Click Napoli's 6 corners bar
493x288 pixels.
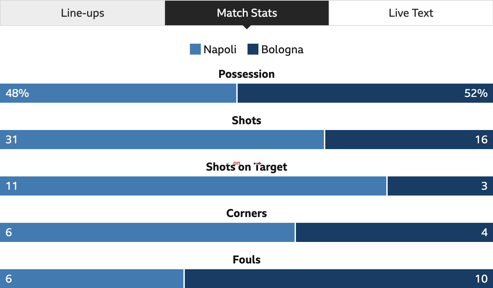[x=147, y=232]
